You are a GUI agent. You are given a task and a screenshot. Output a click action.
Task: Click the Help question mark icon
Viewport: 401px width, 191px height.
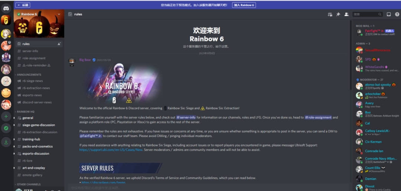pyautogui.click(x=397, y=14)
